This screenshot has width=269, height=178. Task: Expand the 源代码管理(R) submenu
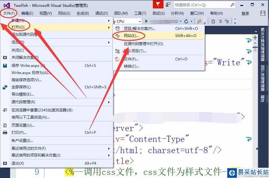point(57,102)
